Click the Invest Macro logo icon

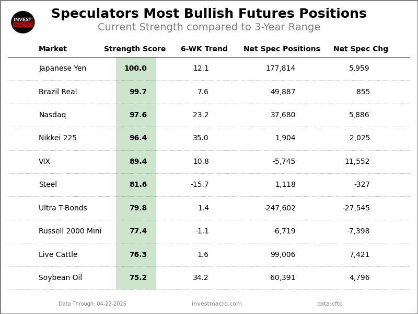point(23,22)
